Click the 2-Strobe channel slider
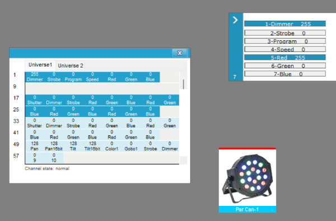Viewport: 336px width, 221px height. point(285,33)
